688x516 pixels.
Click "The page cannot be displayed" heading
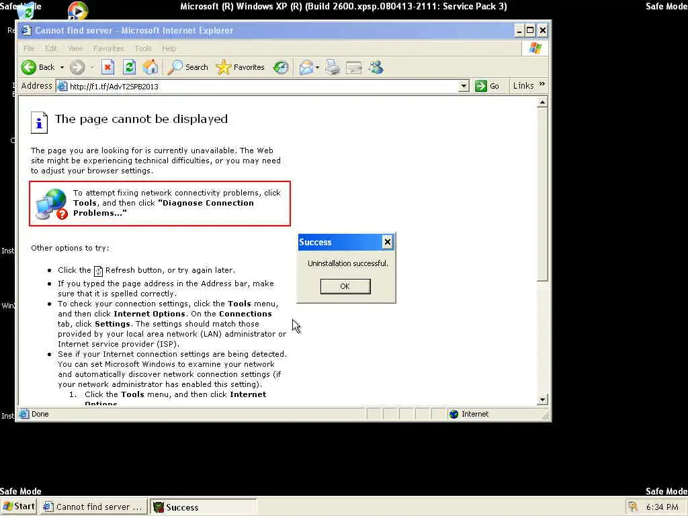(141, 119)
